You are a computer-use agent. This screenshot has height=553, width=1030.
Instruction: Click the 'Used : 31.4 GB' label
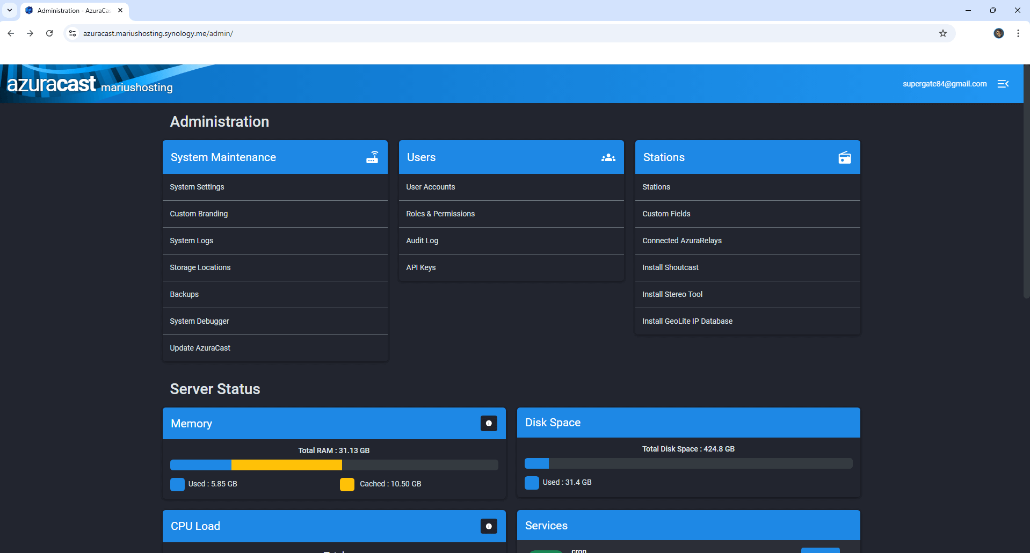(x=567, y=482)
